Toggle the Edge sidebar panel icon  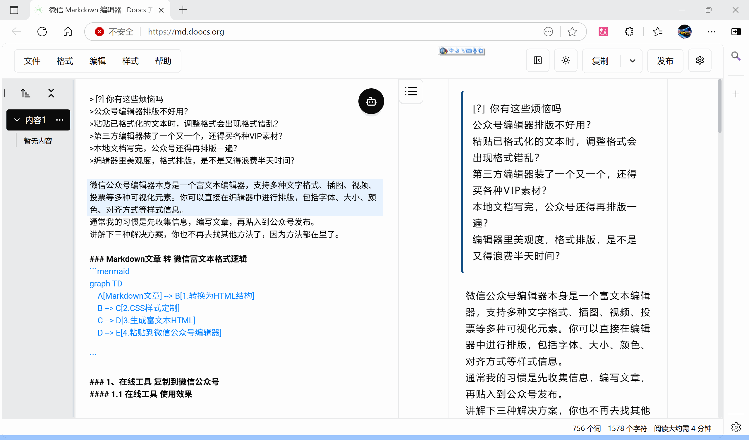coord(736,32)
